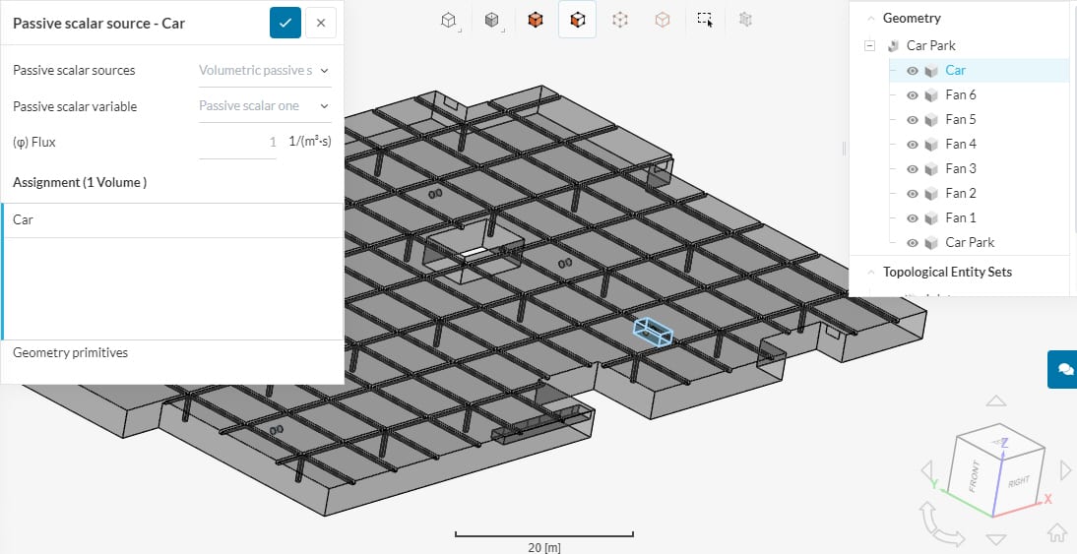Toggle eye icon for Car Park part
Image resolution: width=1077 pixels, height=554 pixels.
click(x=913, y=242)
